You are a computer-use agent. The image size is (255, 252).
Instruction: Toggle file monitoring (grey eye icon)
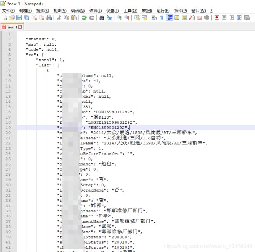click(x=207, y=18)
